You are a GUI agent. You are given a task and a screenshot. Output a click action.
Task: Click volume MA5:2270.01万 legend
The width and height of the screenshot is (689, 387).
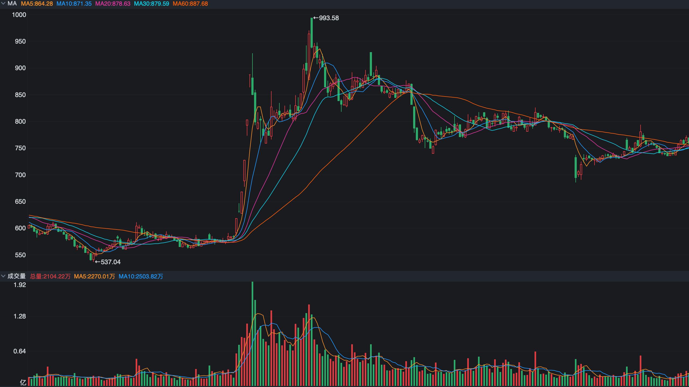tap(94, 276)
